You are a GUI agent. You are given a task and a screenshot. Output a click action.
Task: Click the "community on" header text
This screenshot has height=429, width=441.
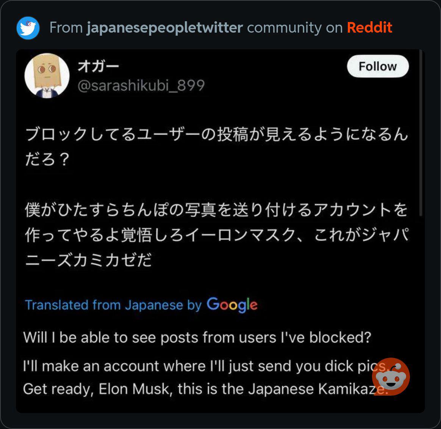pos(295,28)
